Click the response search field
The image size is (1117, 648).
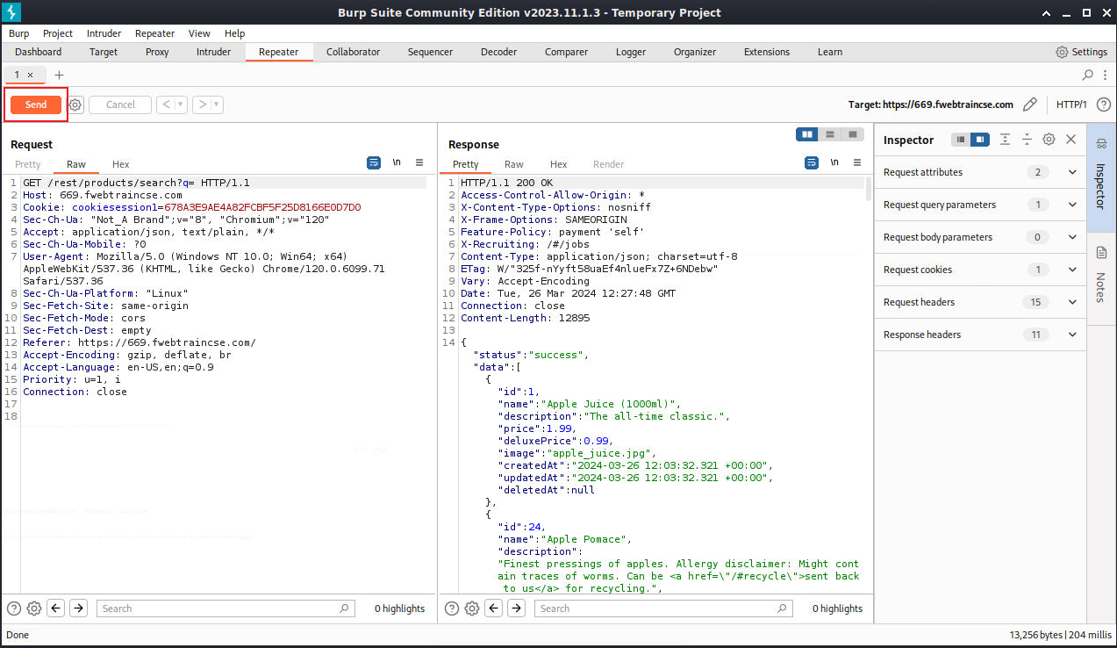point(663,608)
